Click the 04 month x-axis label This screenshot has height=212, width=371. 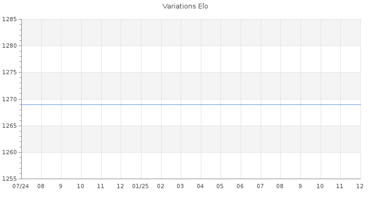pos(200,187)
